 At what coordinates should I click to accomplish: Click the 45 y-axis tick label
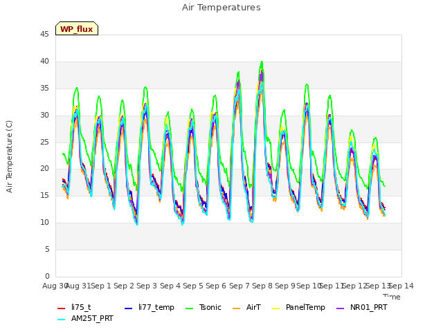pyautogui.click(x=44, y=35)
